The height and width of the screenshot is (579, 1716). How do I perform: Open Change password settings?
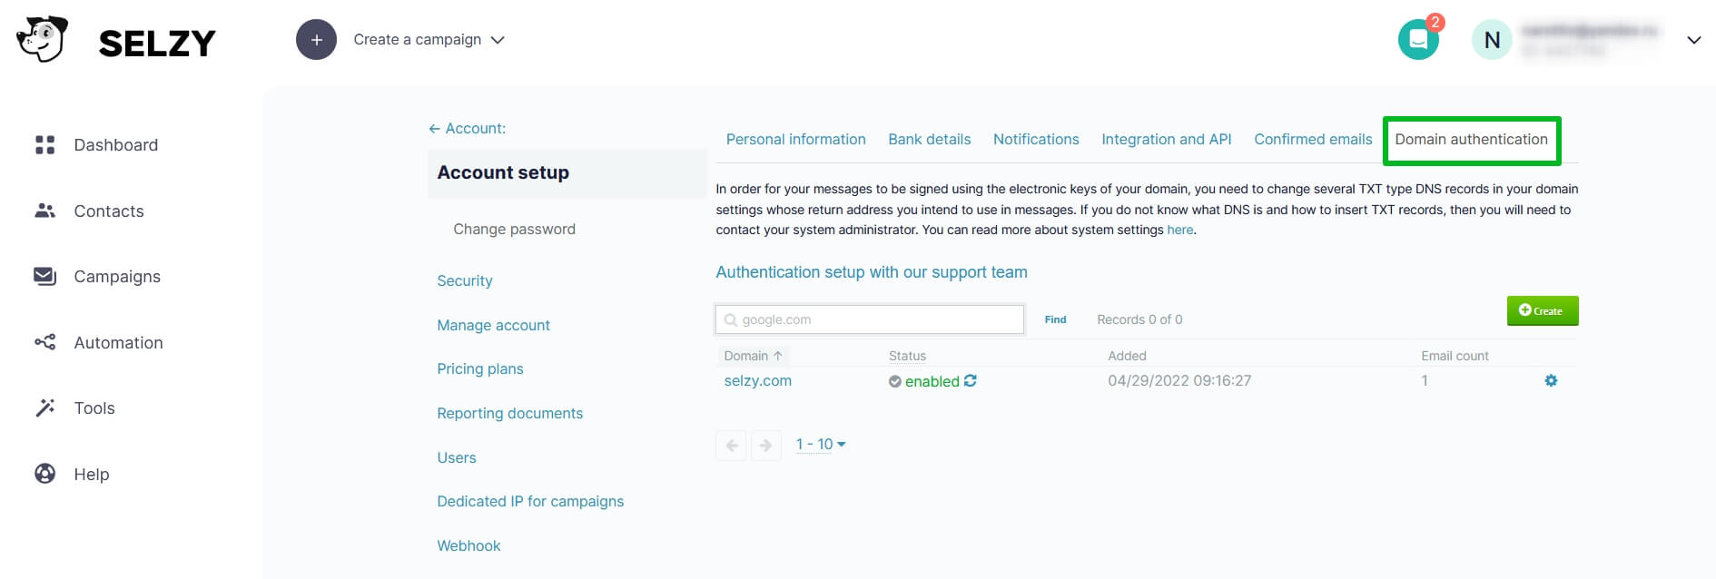[514, 230]
